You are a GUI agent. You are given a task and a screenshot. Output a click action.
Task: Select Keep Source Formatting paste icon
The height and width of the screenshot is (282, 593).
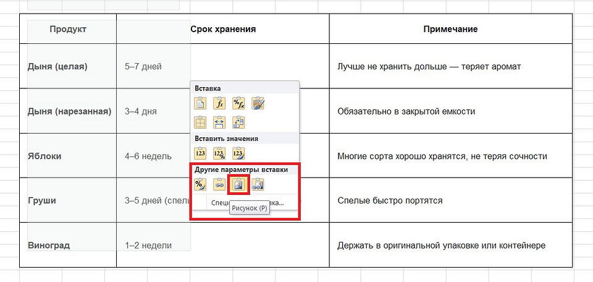258,103
